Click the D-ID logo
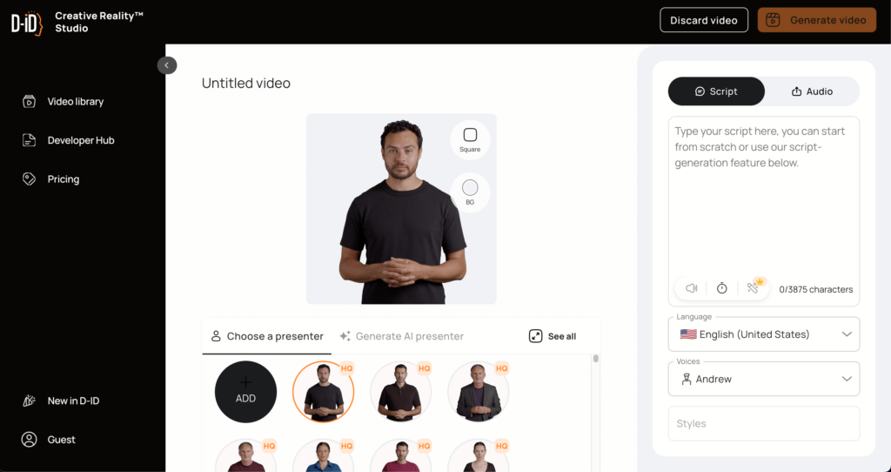This screenshot has height=472, width=891. click(x=27, y=24)
